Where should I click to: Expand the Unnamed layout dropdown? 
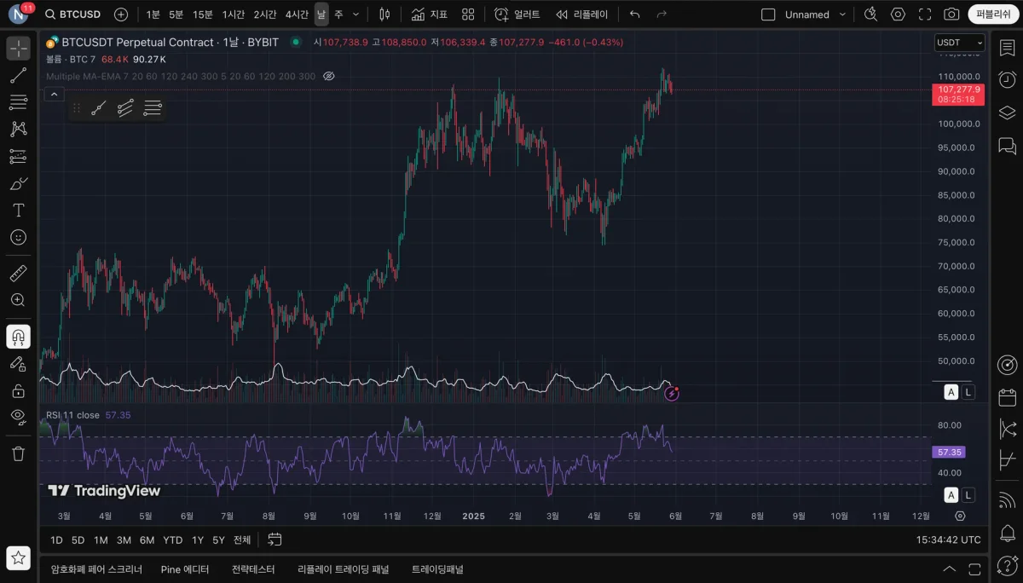click(842, 14)
